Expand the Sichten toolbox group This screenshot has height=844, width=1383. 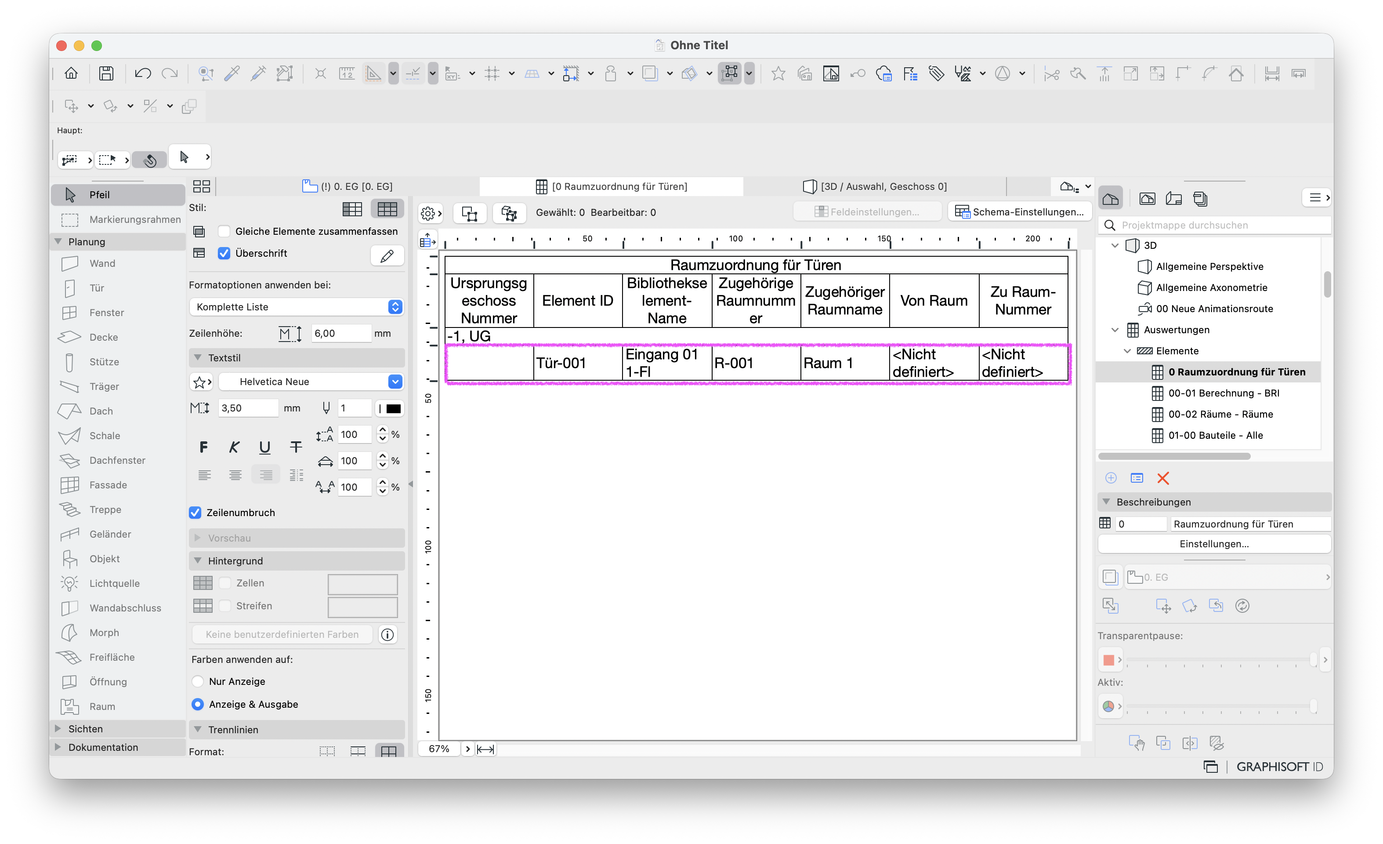pos(58,729)
